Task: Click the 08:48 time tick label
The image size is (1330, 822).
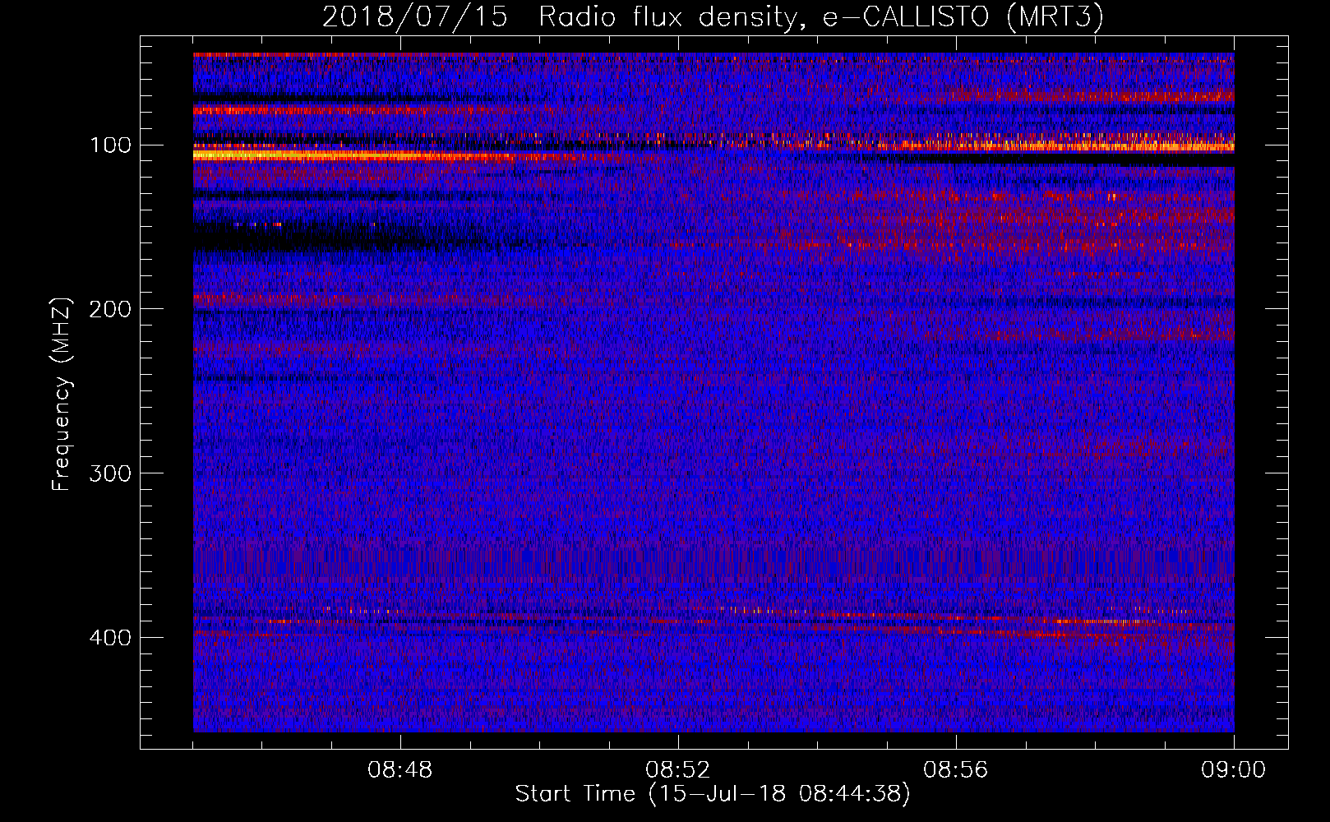Action: [x=400, y=770]
